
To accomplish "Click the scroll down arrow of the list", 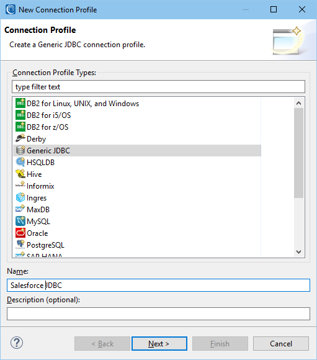I will pos(298,252).
